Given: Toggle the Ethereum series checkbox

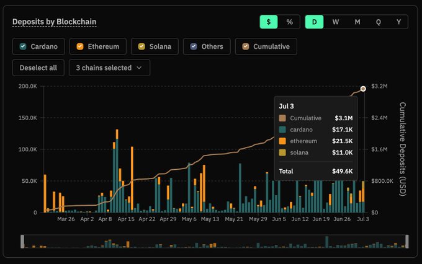Looking at the screenshot, I should (x=80, y=46).
